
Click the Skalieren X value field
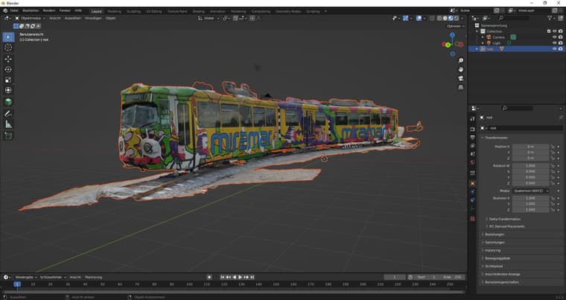coord(530,198)
